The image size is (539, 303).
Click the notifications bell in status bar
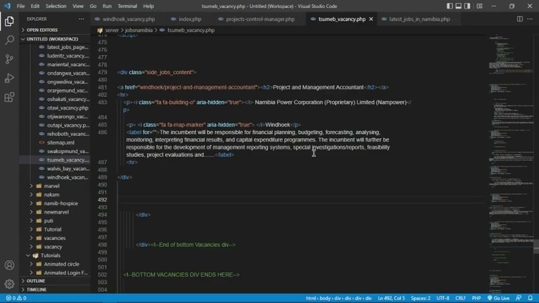pos(532,298)
